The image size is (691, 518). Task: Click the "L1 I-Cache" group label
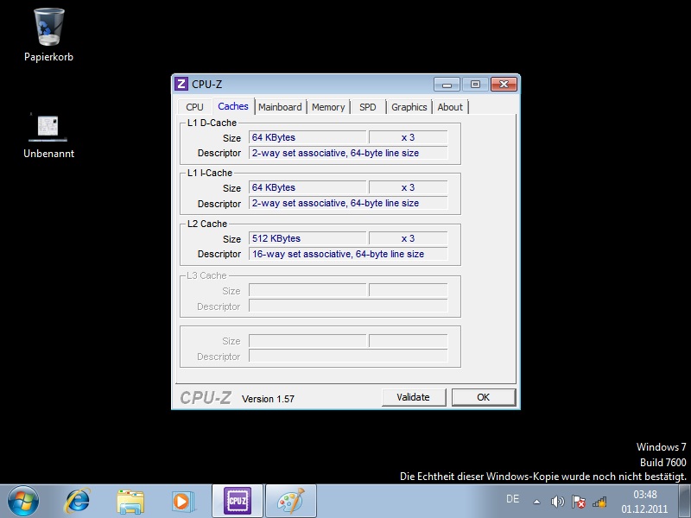tap(210, 173)
